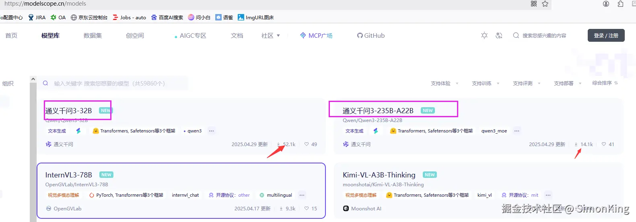Viewport: 636px width, 222px height.
Task: Open the browser extensions puzzle icon
Action: [621, 4]
